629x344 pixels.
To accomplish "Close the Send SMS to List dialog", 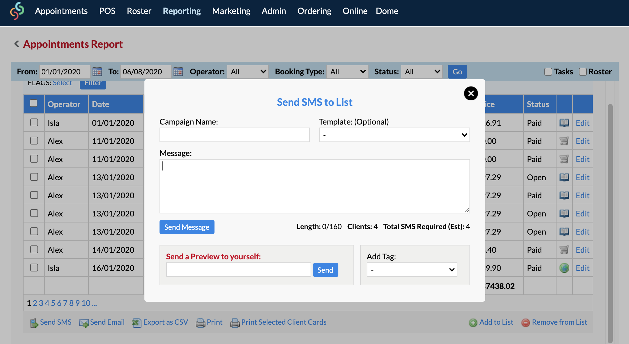I will point(471,93).
